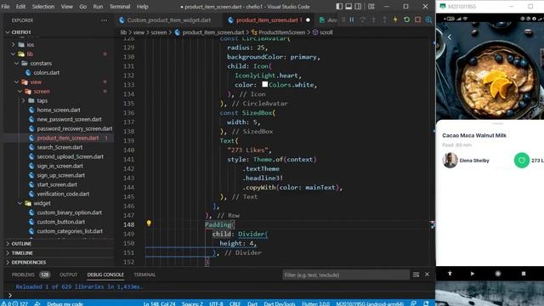Viewport: 544px width, 306px height.
Task: Open the Edit menu
Action: tap(20, 6)
